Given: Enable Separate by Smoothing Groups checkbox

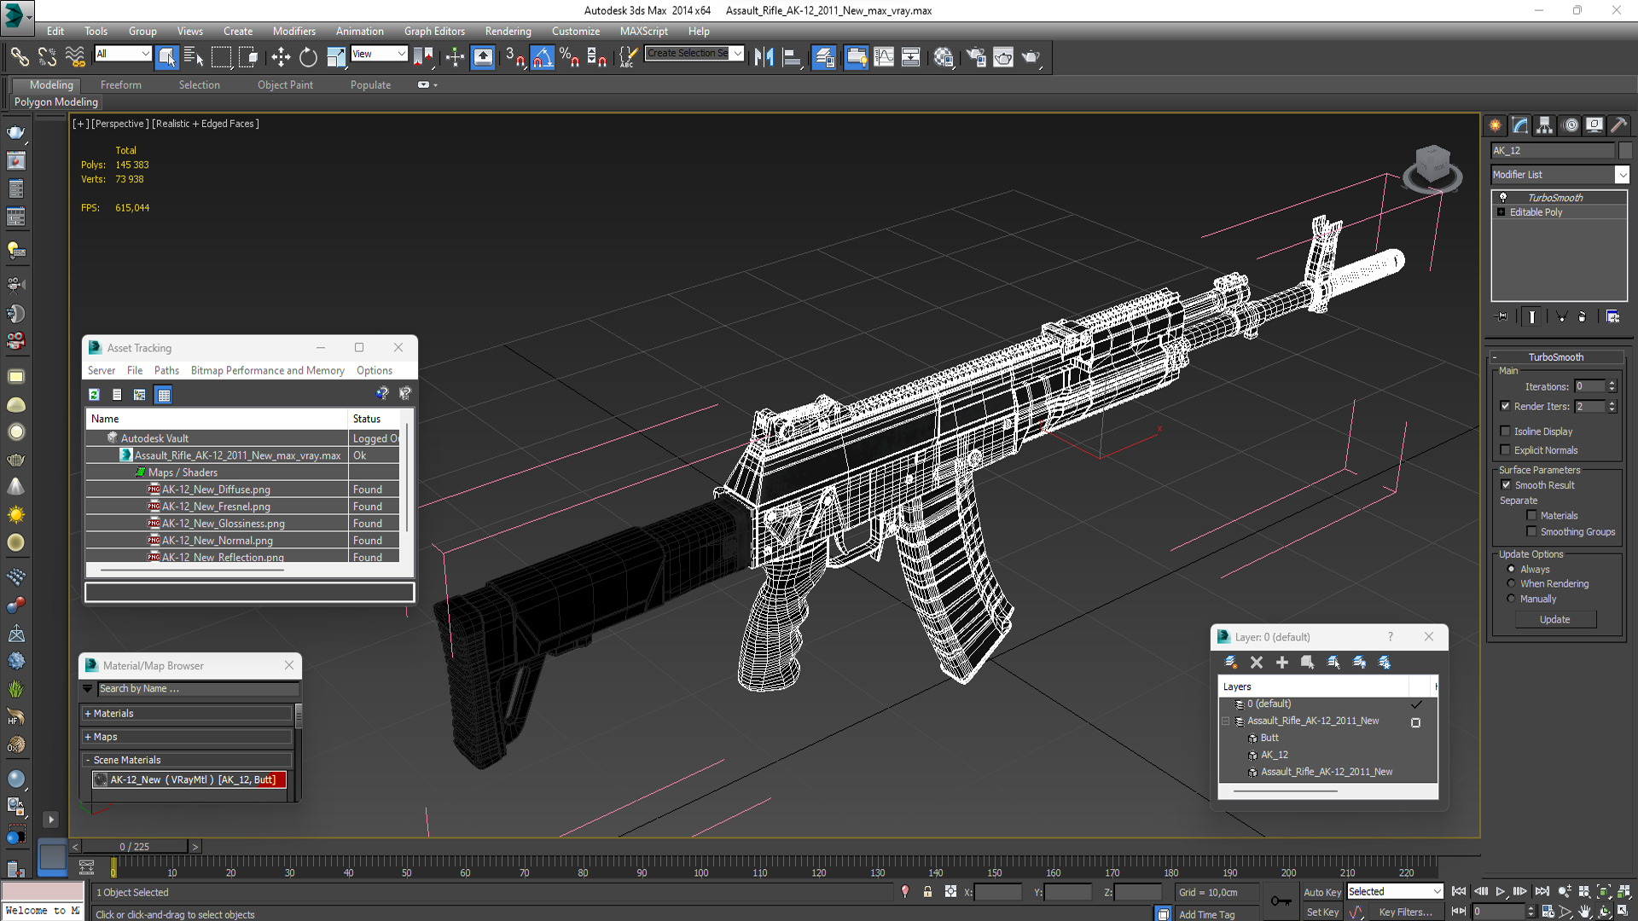Looking at the screenshot, I should (x=1531, y=531).
